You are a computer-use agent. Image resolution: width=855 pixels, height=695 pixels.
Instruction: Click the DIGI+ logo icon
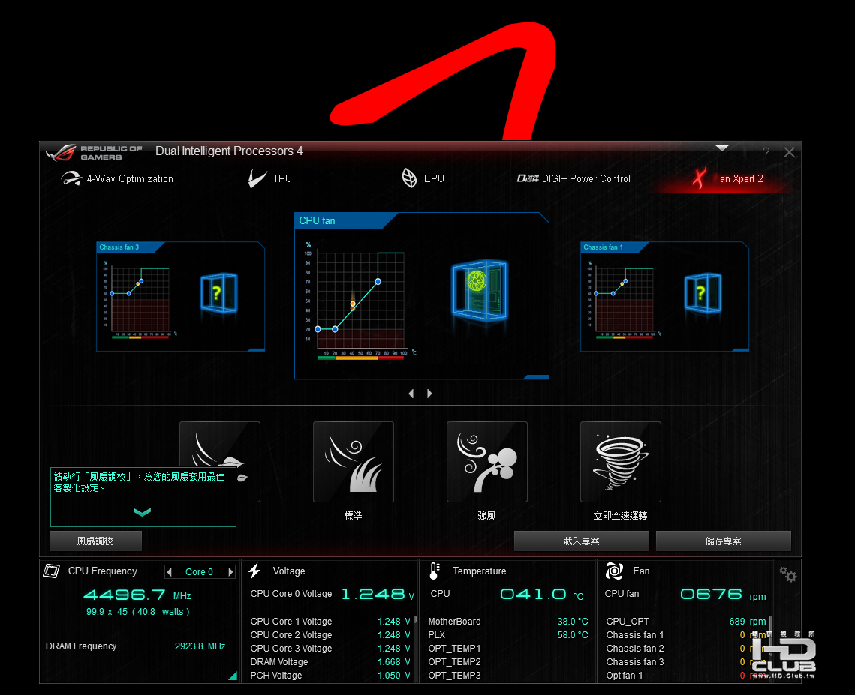527,178
